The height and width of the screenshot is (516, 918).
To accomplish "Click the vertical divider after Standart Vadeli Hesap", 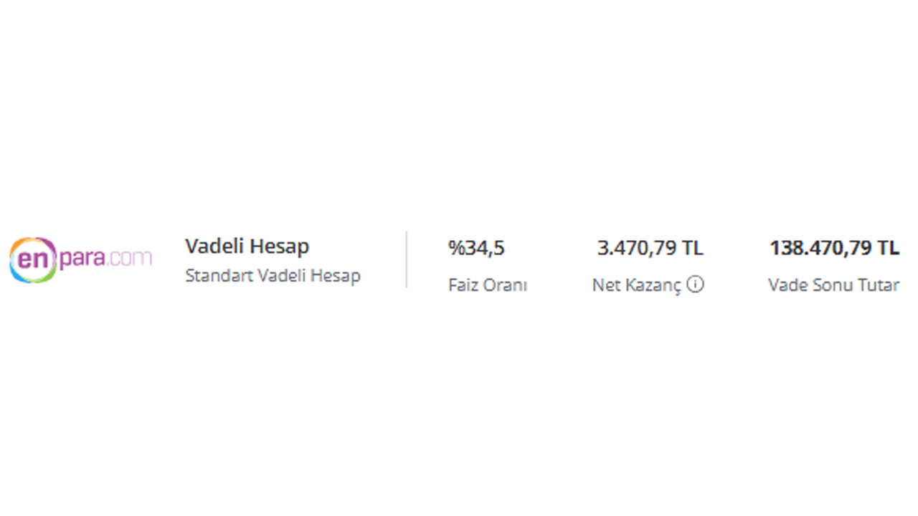I will pyautogui.click(x=407, y=259).
